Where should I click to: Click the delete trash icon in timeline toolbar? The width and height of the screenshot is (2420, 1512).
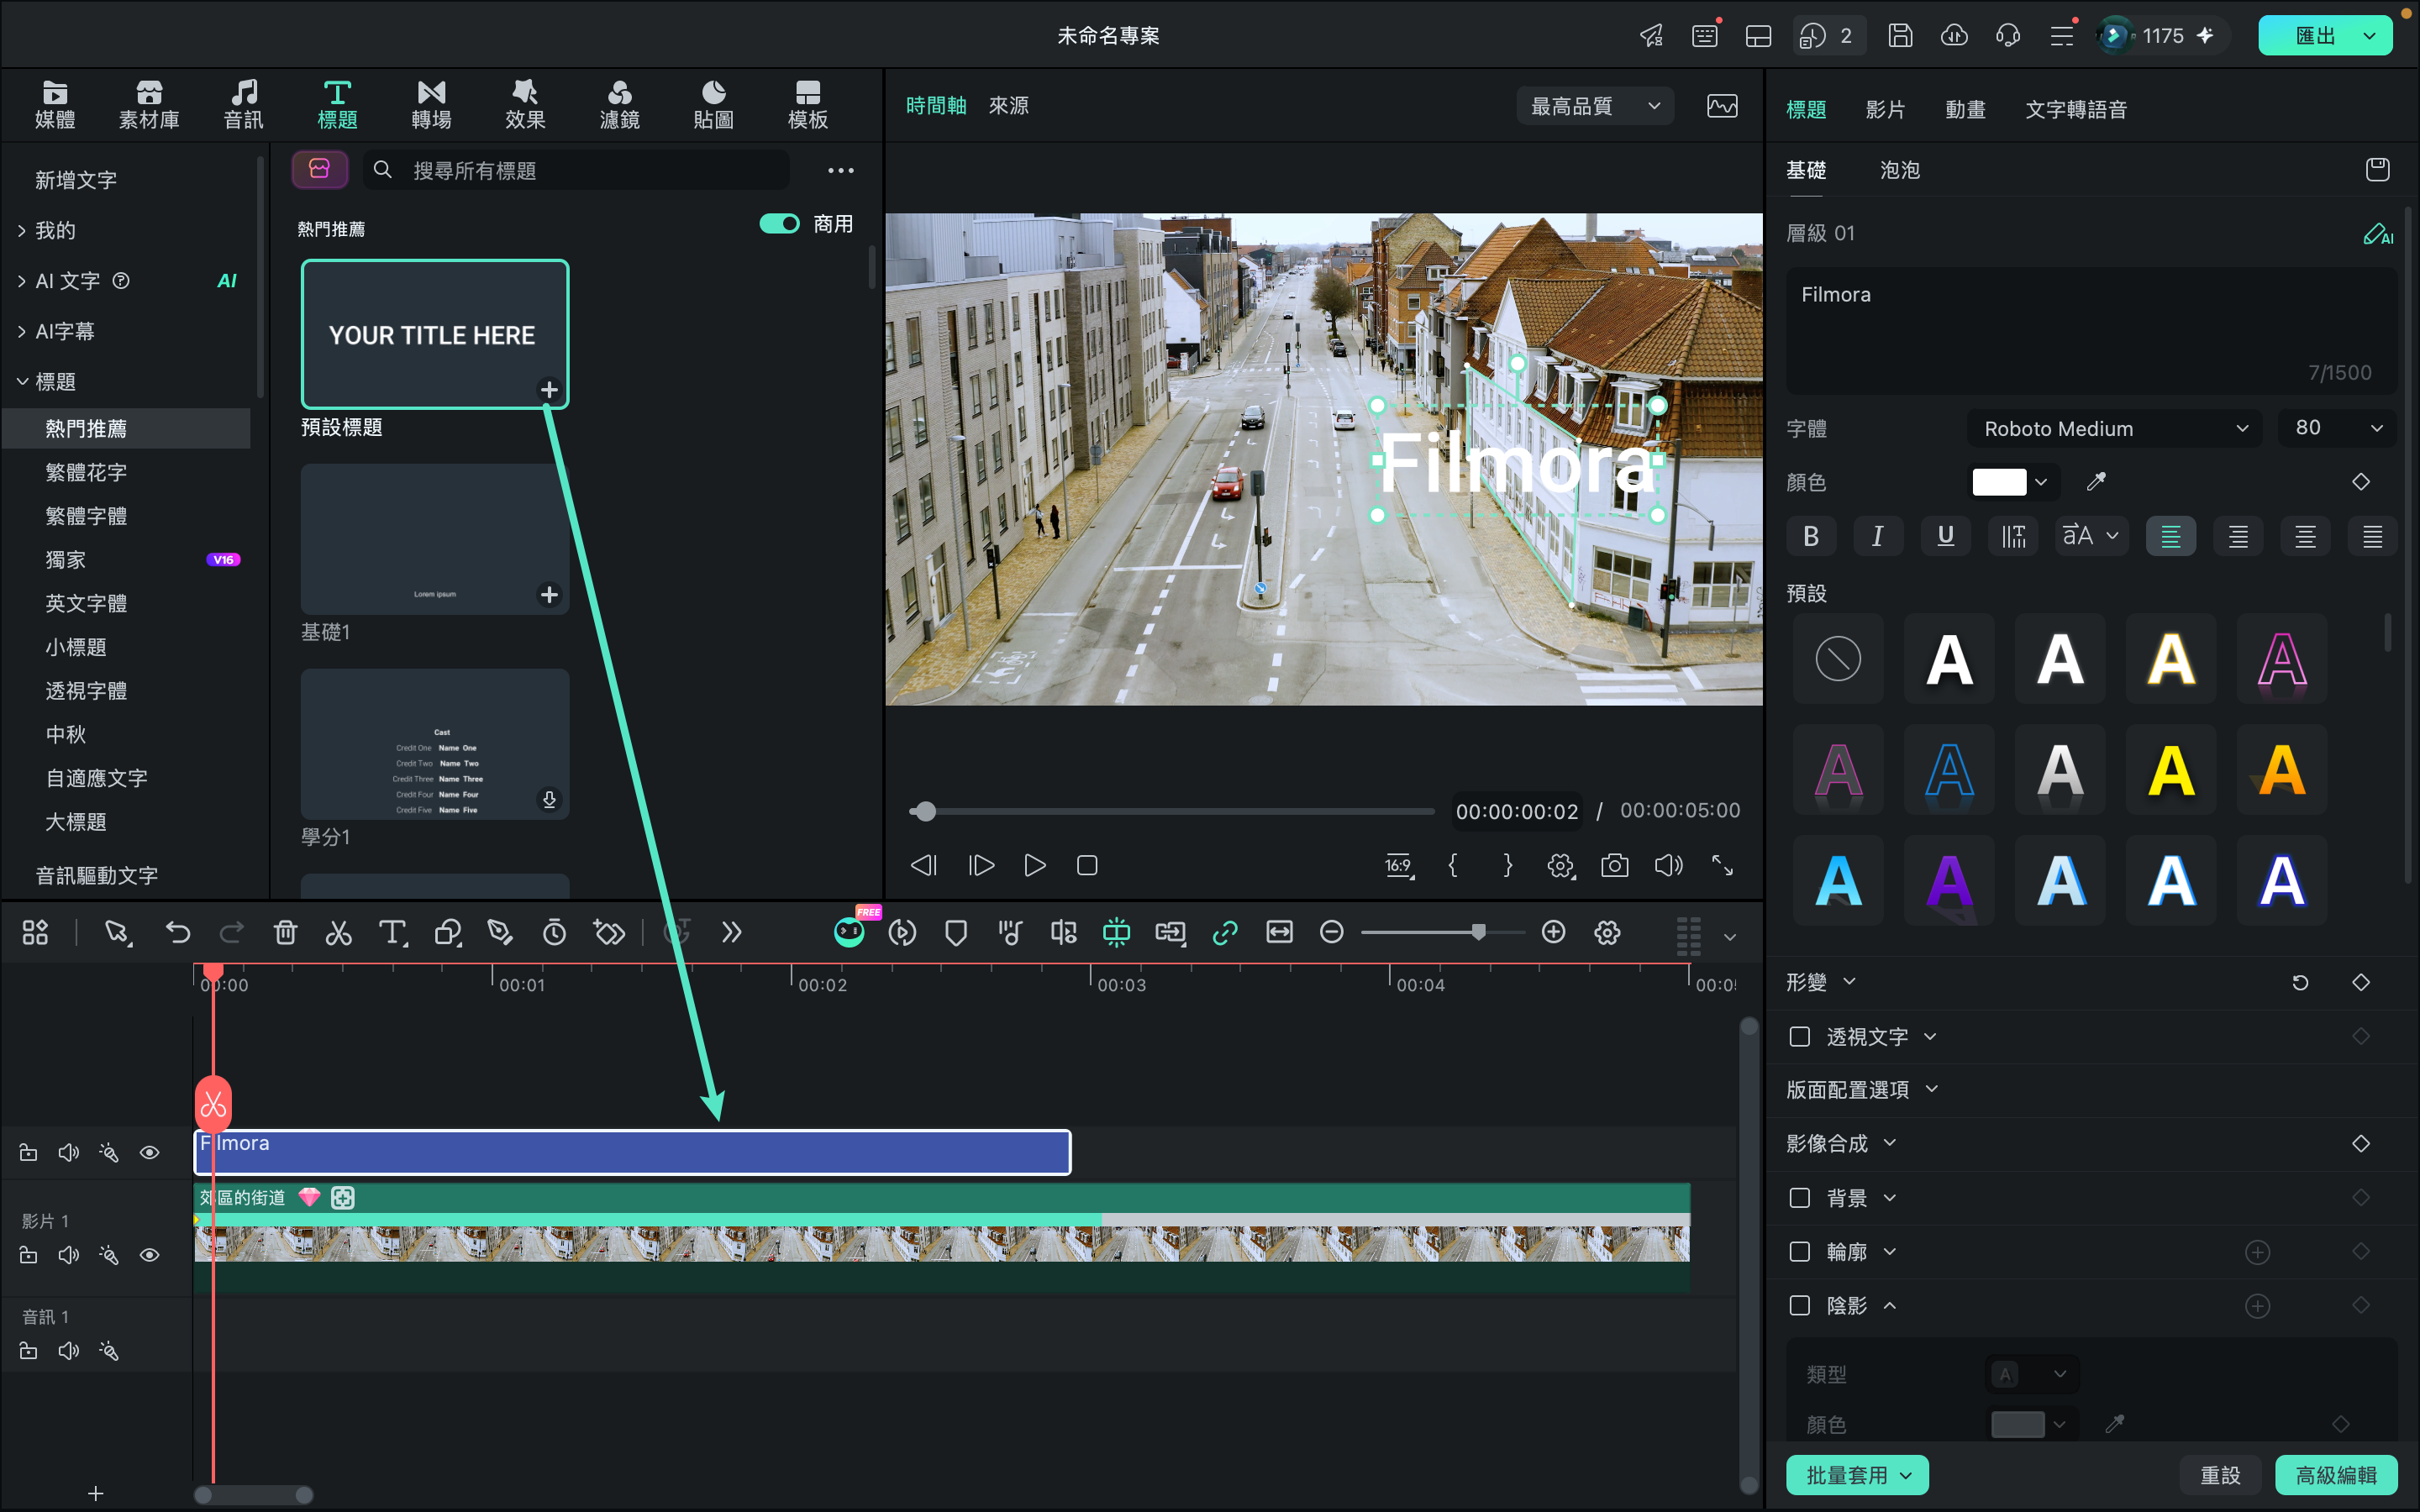click(285, 933)
